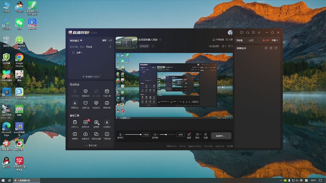Open the 弹幕秀 tool icon
326x183 pixels.
click(x=75, y=134)
